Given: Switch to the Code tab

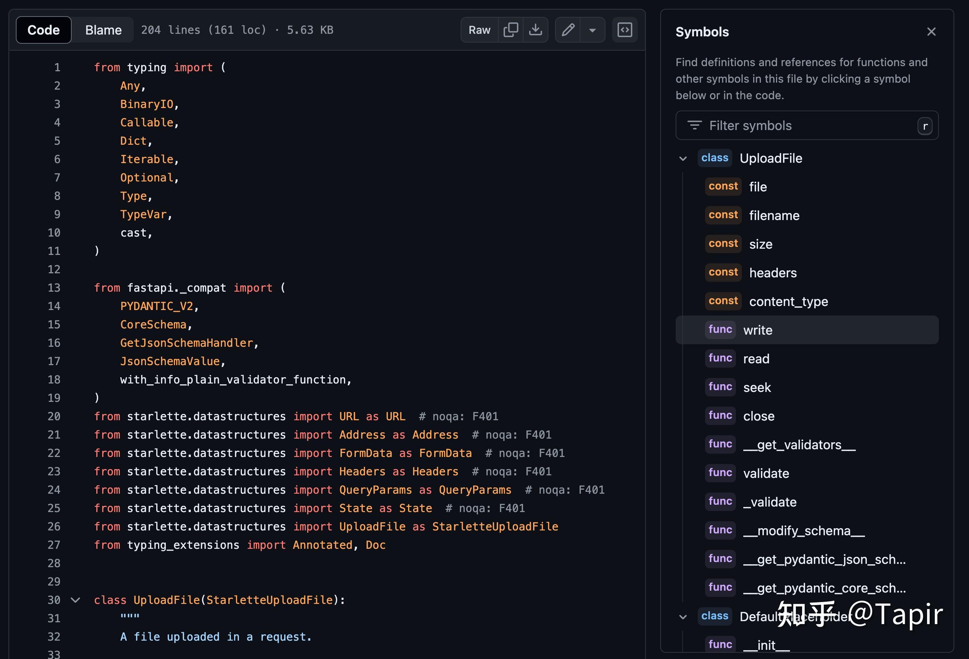Looking at the screenshot, I should [43, 30].
